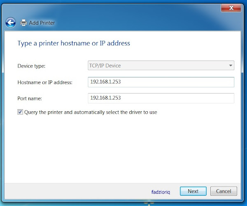This screenshot has height=206, width=247.
Task: Uncheck Query the printer checkbox
Action: [20, 112]
